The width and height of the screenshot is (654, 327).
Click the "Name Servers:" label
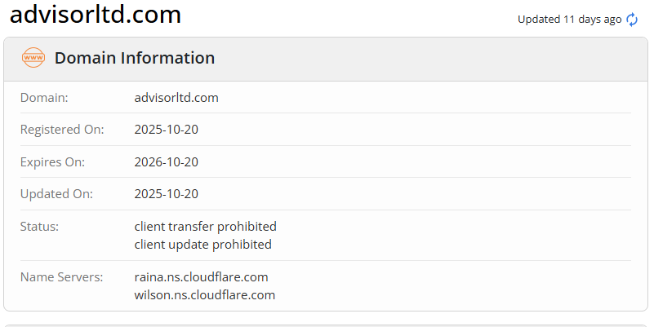pos(61,277)
